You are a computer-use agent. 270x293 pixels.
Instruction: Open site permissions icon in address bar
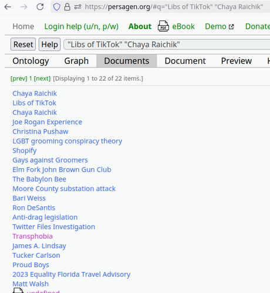point(77,7)
